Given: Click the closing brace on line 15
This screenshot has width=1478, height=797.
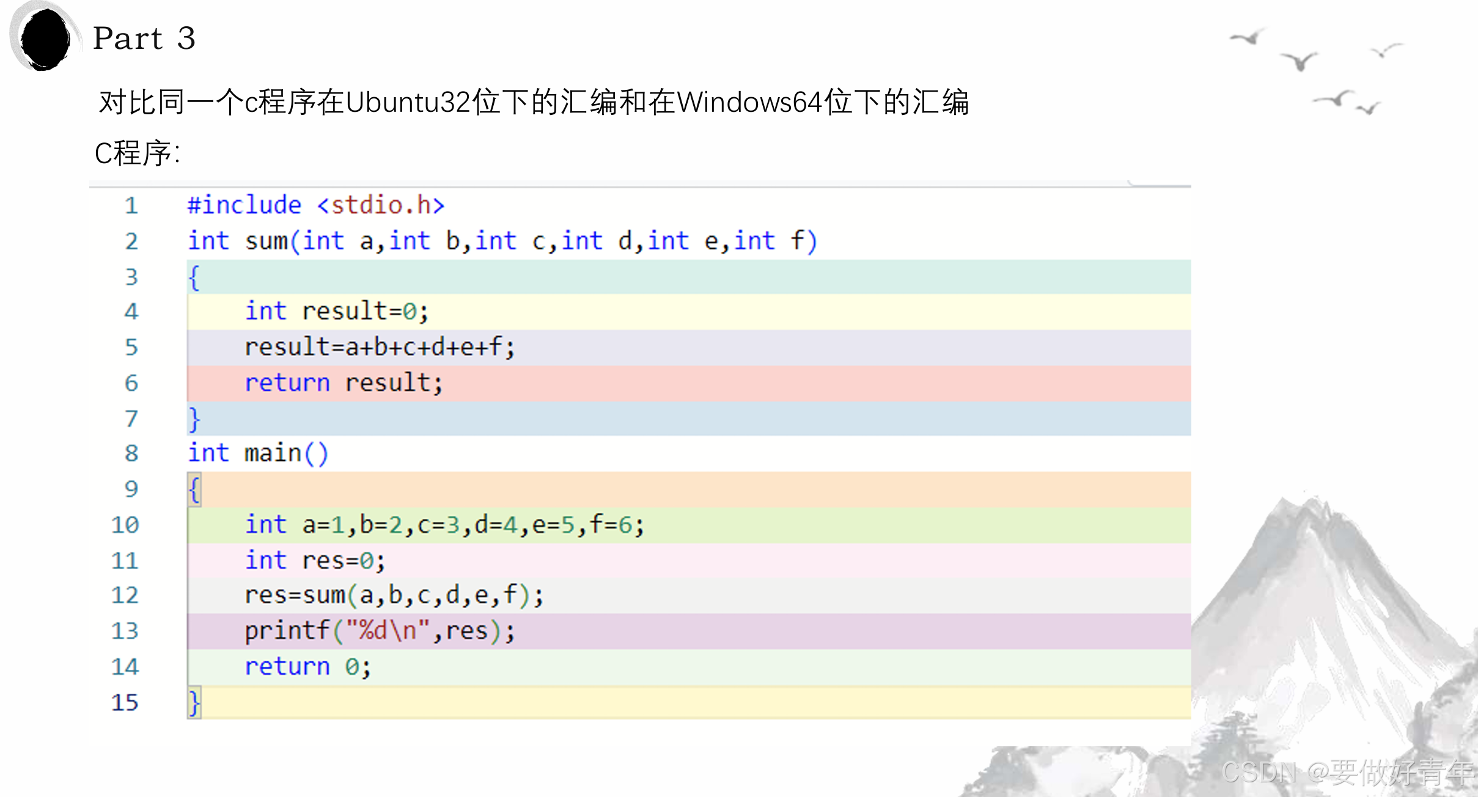Looking at the screenshot, I should (x=194, y=702).
